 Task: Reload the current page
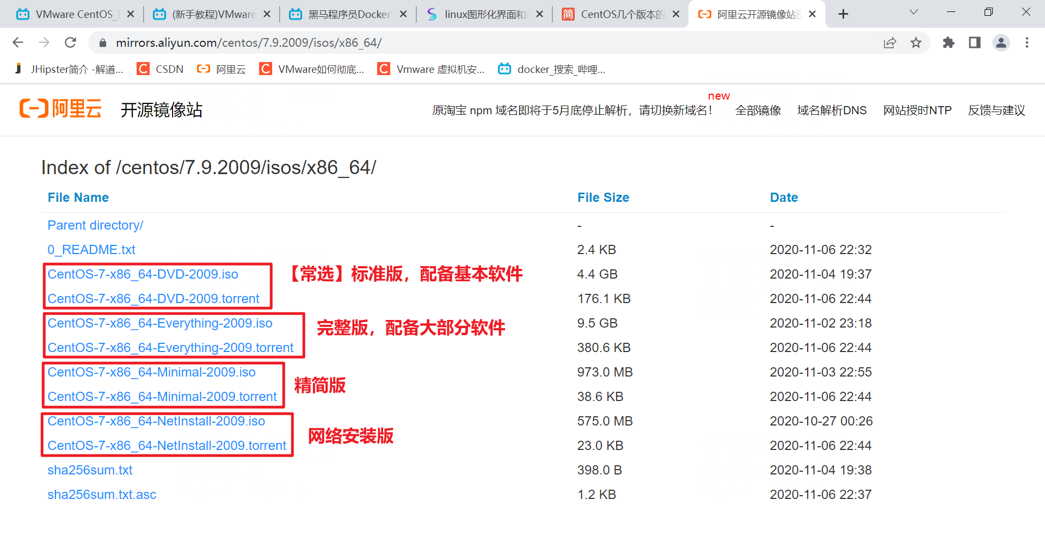pos(70,42)
